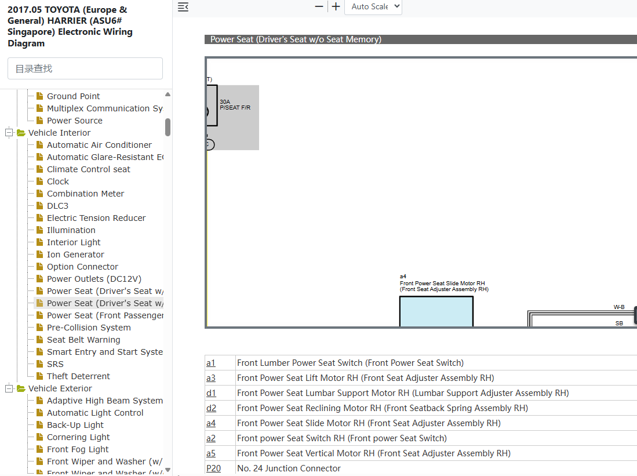Screen dimensions: 637x476
Task: Click the tree scrollbar down arrow
Action: coord(168,470)
